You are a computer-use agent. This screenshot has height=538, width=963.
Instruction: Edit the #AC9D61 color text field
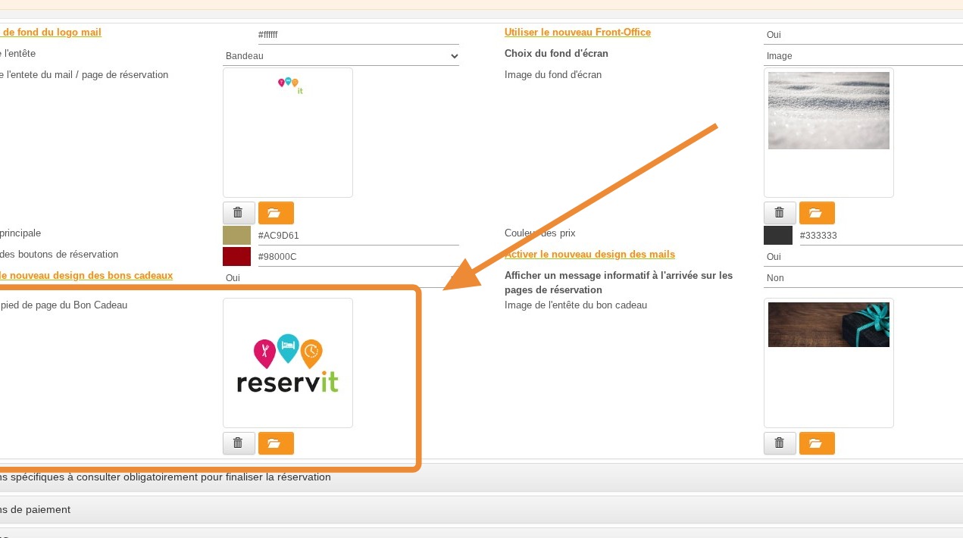pos(358,236)
